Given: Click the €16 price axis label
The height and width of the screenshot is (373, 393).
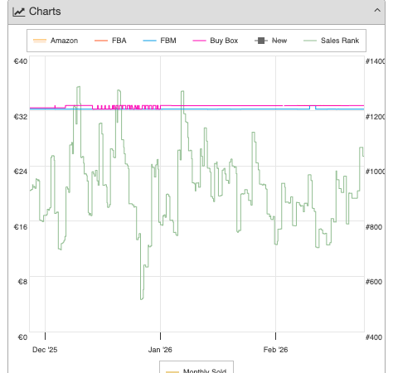Looking at the screenshot, I should coord(21,227).
